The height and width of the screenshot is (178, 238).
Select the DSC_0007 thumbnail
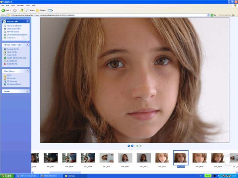tap(51, 158)
